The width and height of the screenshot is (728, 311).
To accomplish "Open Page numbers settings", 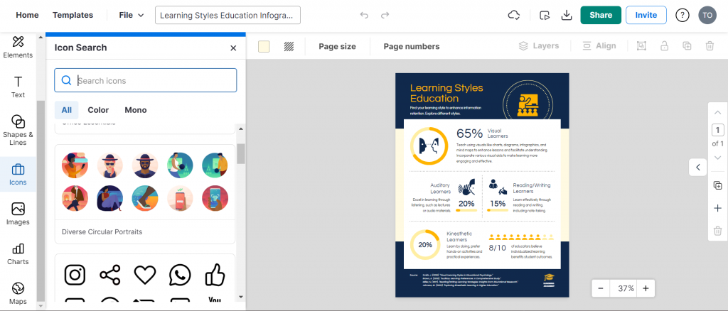I will (412, 46).
